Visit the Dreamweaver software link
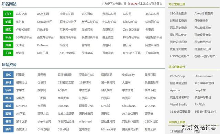The width and height of the screenshot is (220, 134). [203, 76]
